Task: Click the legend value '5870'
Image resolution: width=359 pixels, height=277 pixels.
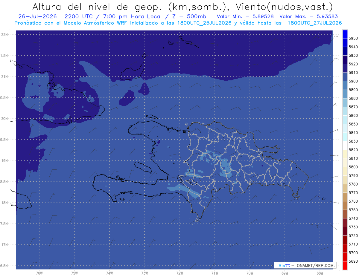Action: (353, 107)
